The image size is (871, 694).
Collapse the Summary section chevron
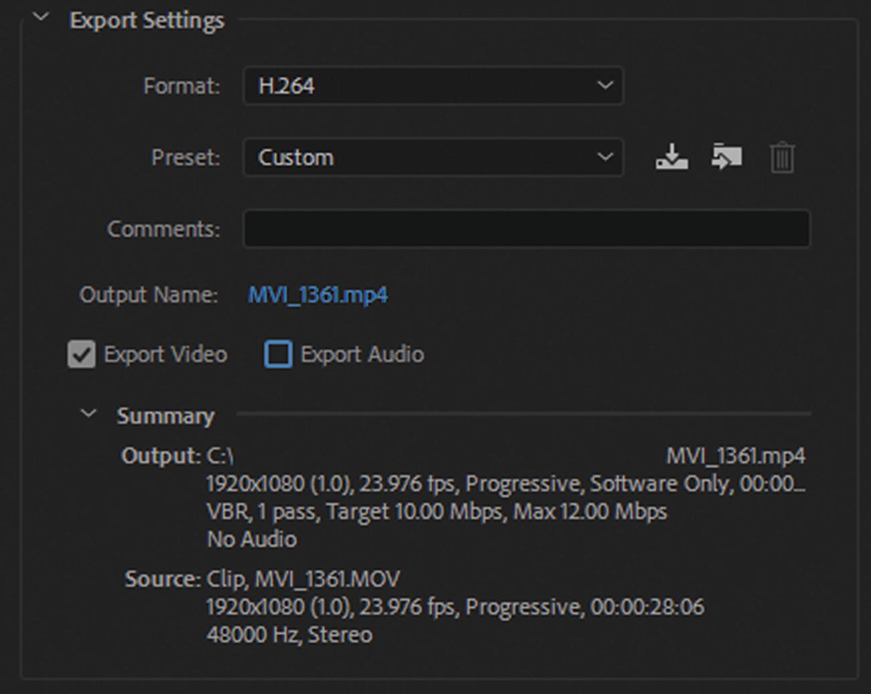point(88,413)
